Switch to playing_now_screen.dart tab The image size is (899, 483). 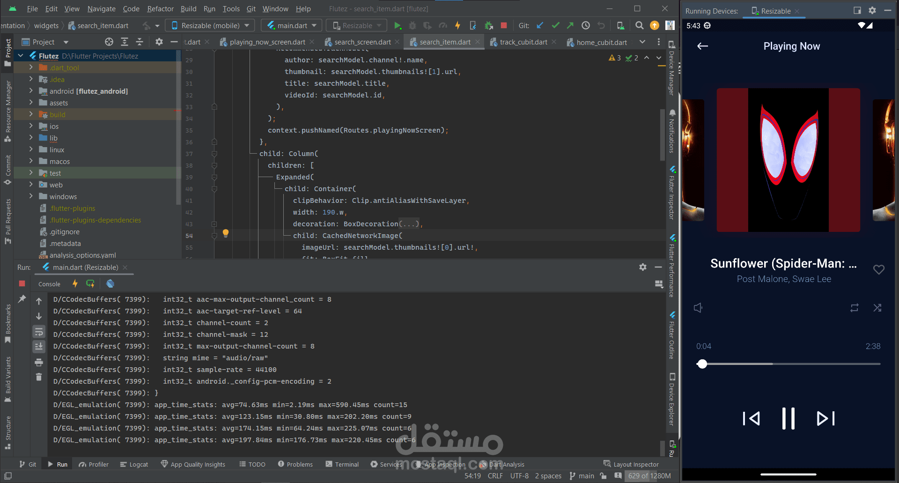click(267, 42)
